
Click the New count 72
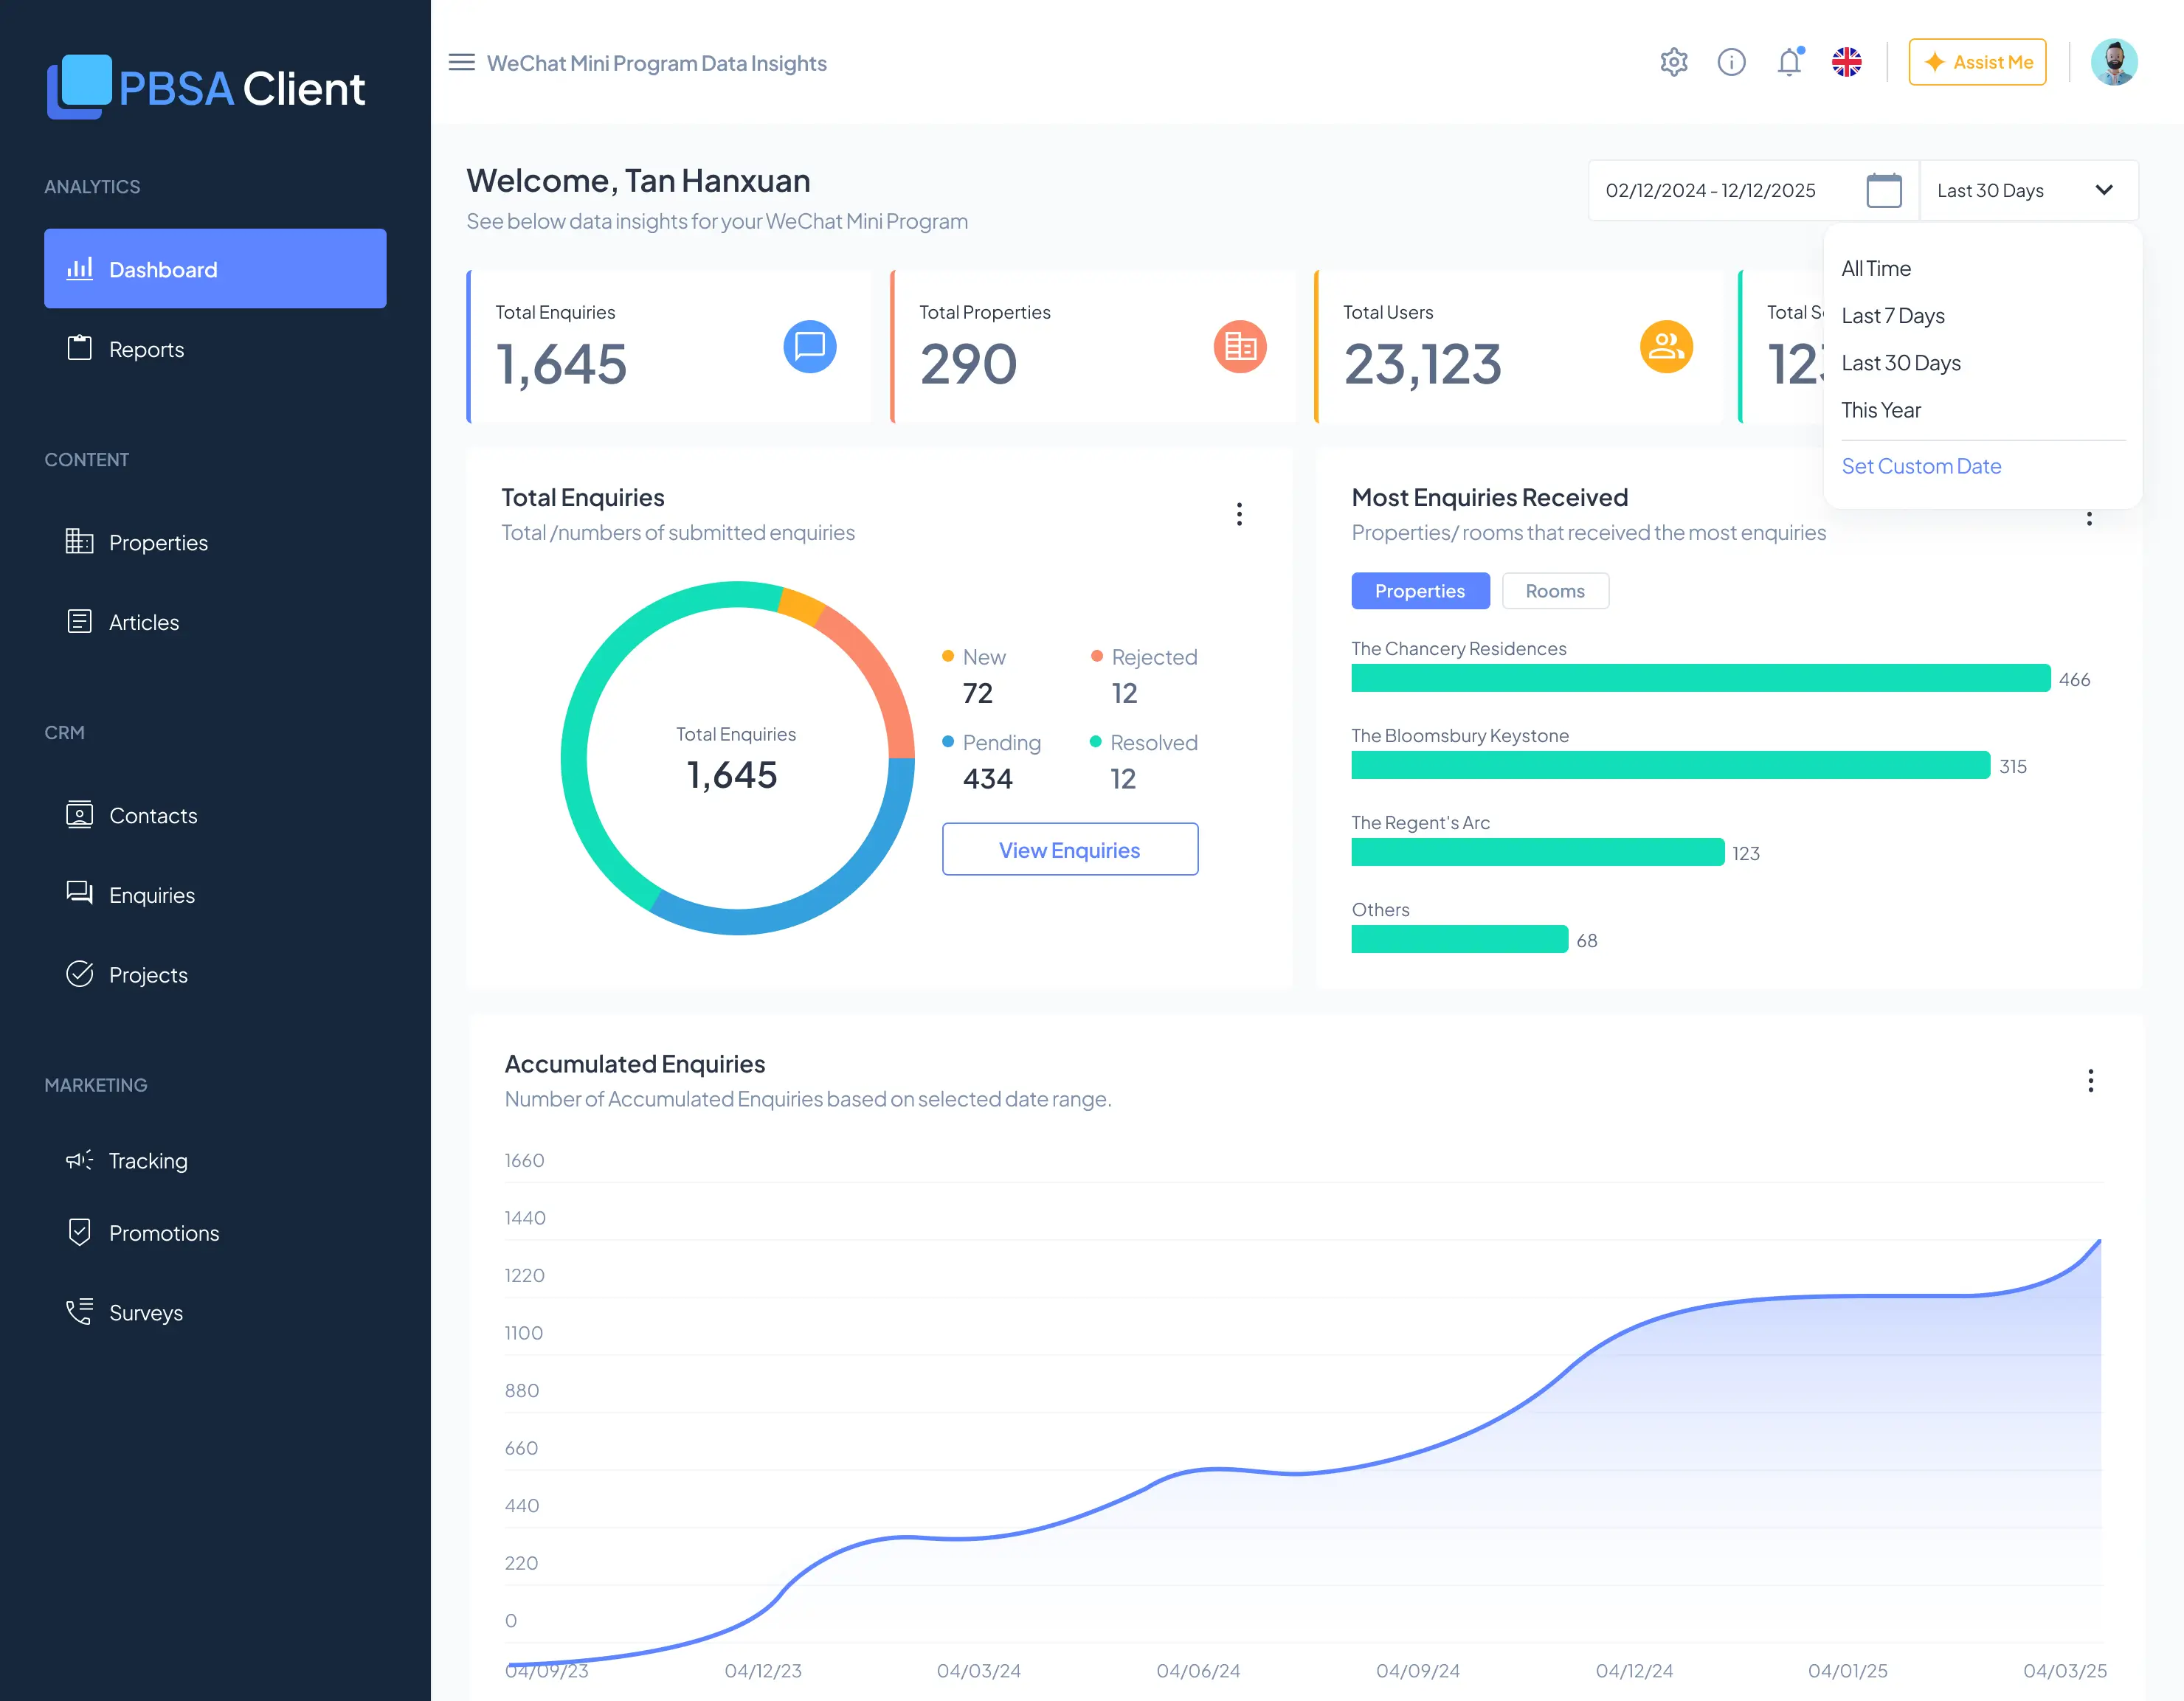click(x=978, y=693)
